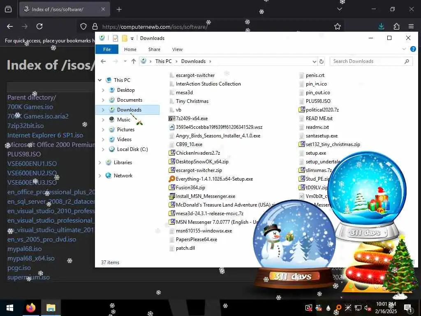This screenshot has height=316, width=421.
Task: Open a new Firefox tab
Action: (x=119, y=9)
